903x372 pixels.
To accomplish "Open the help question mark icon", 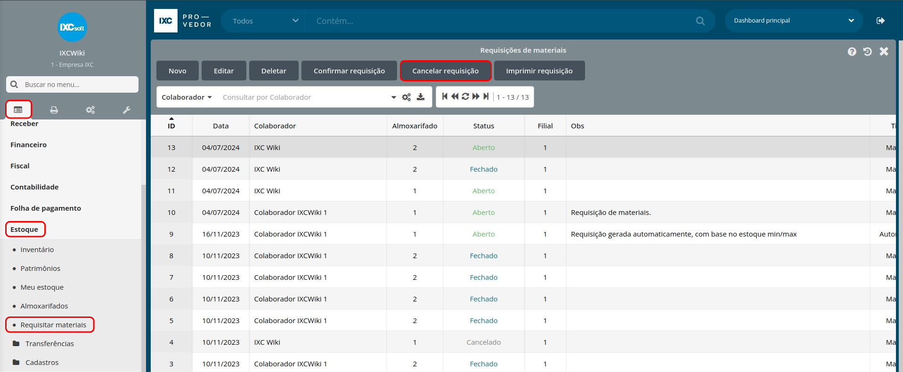I will [x=852, y=52].
